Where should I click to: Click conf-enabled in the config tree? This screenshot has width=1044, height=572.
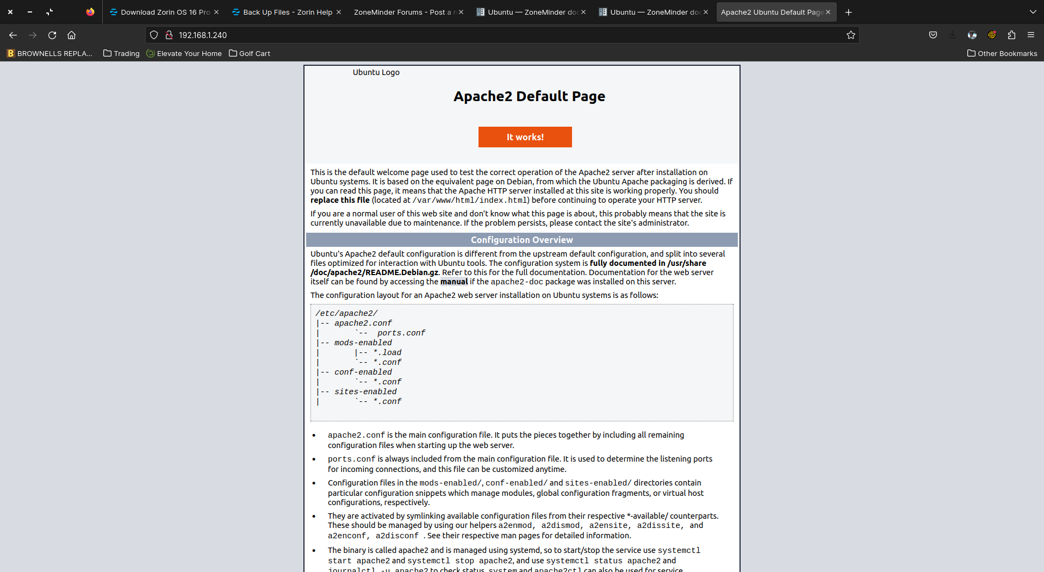363,372
